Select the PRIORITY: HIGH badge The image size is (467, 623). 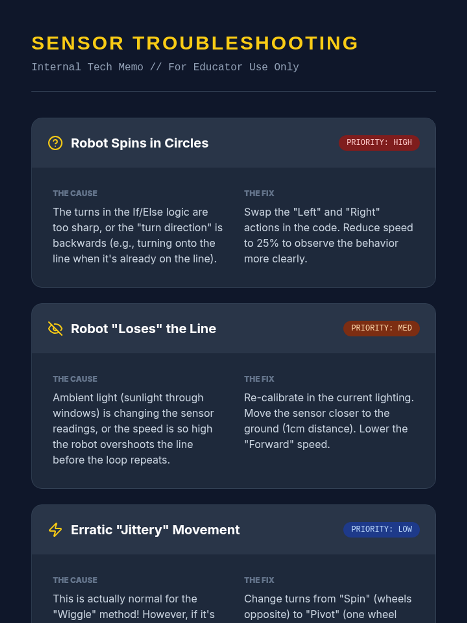pos(379,143)
